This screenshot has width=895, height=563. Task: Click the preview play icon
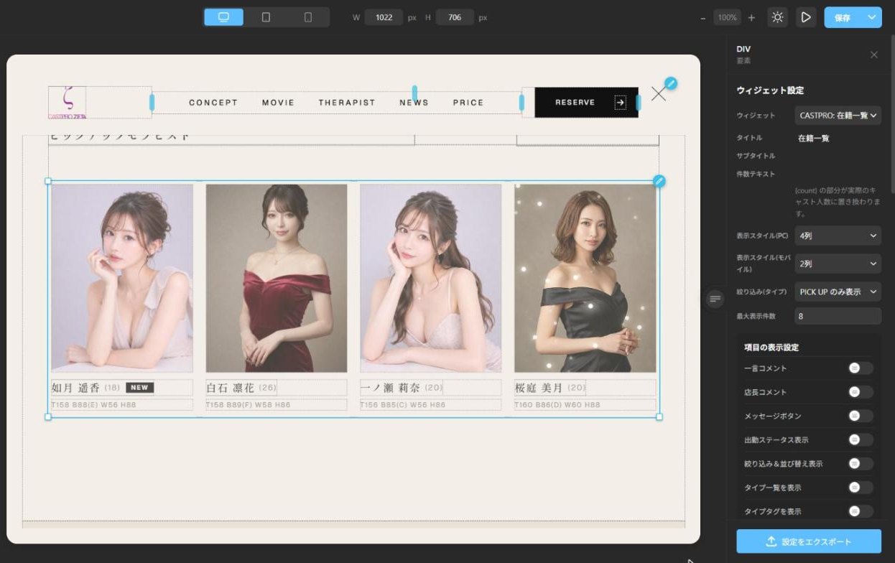pos(806,17)
